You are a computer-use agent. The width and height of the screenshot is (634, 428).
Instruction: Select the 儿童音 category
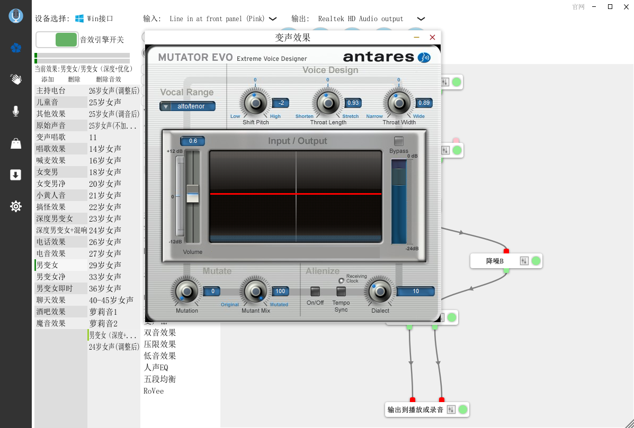click(61, 103)
